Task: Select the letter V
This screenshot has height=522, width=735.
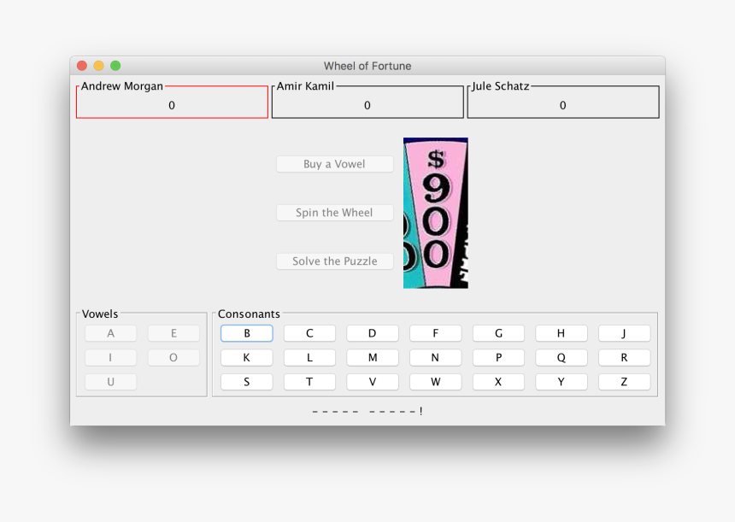Action: pos(372,382)
